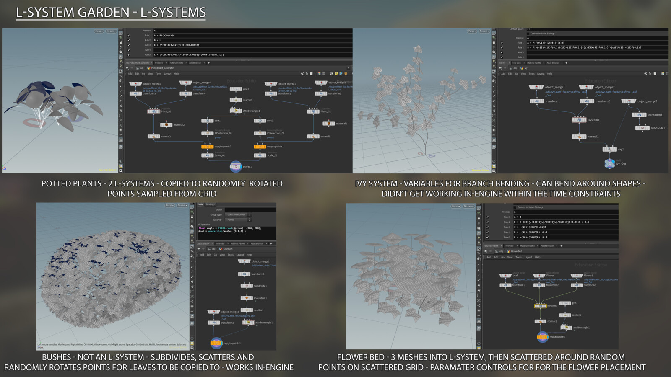Screen dimensions: 671x377
Task: Select lsystem1 node in Ivy network
Action: point(579,120)
